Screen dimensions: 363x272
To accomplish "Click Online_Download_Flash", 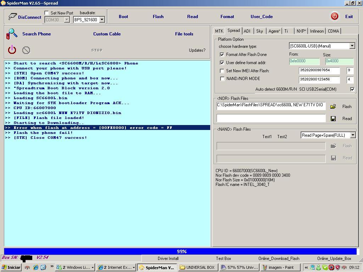I will tap(279, 259).
